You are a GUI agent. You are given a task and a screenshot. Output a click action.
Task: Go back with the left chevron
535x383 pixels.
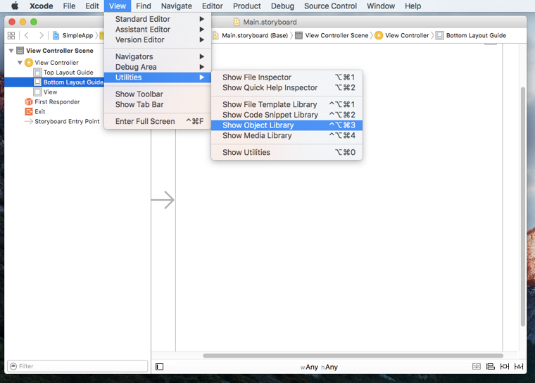pyautogui.click(x=27, y=35)
